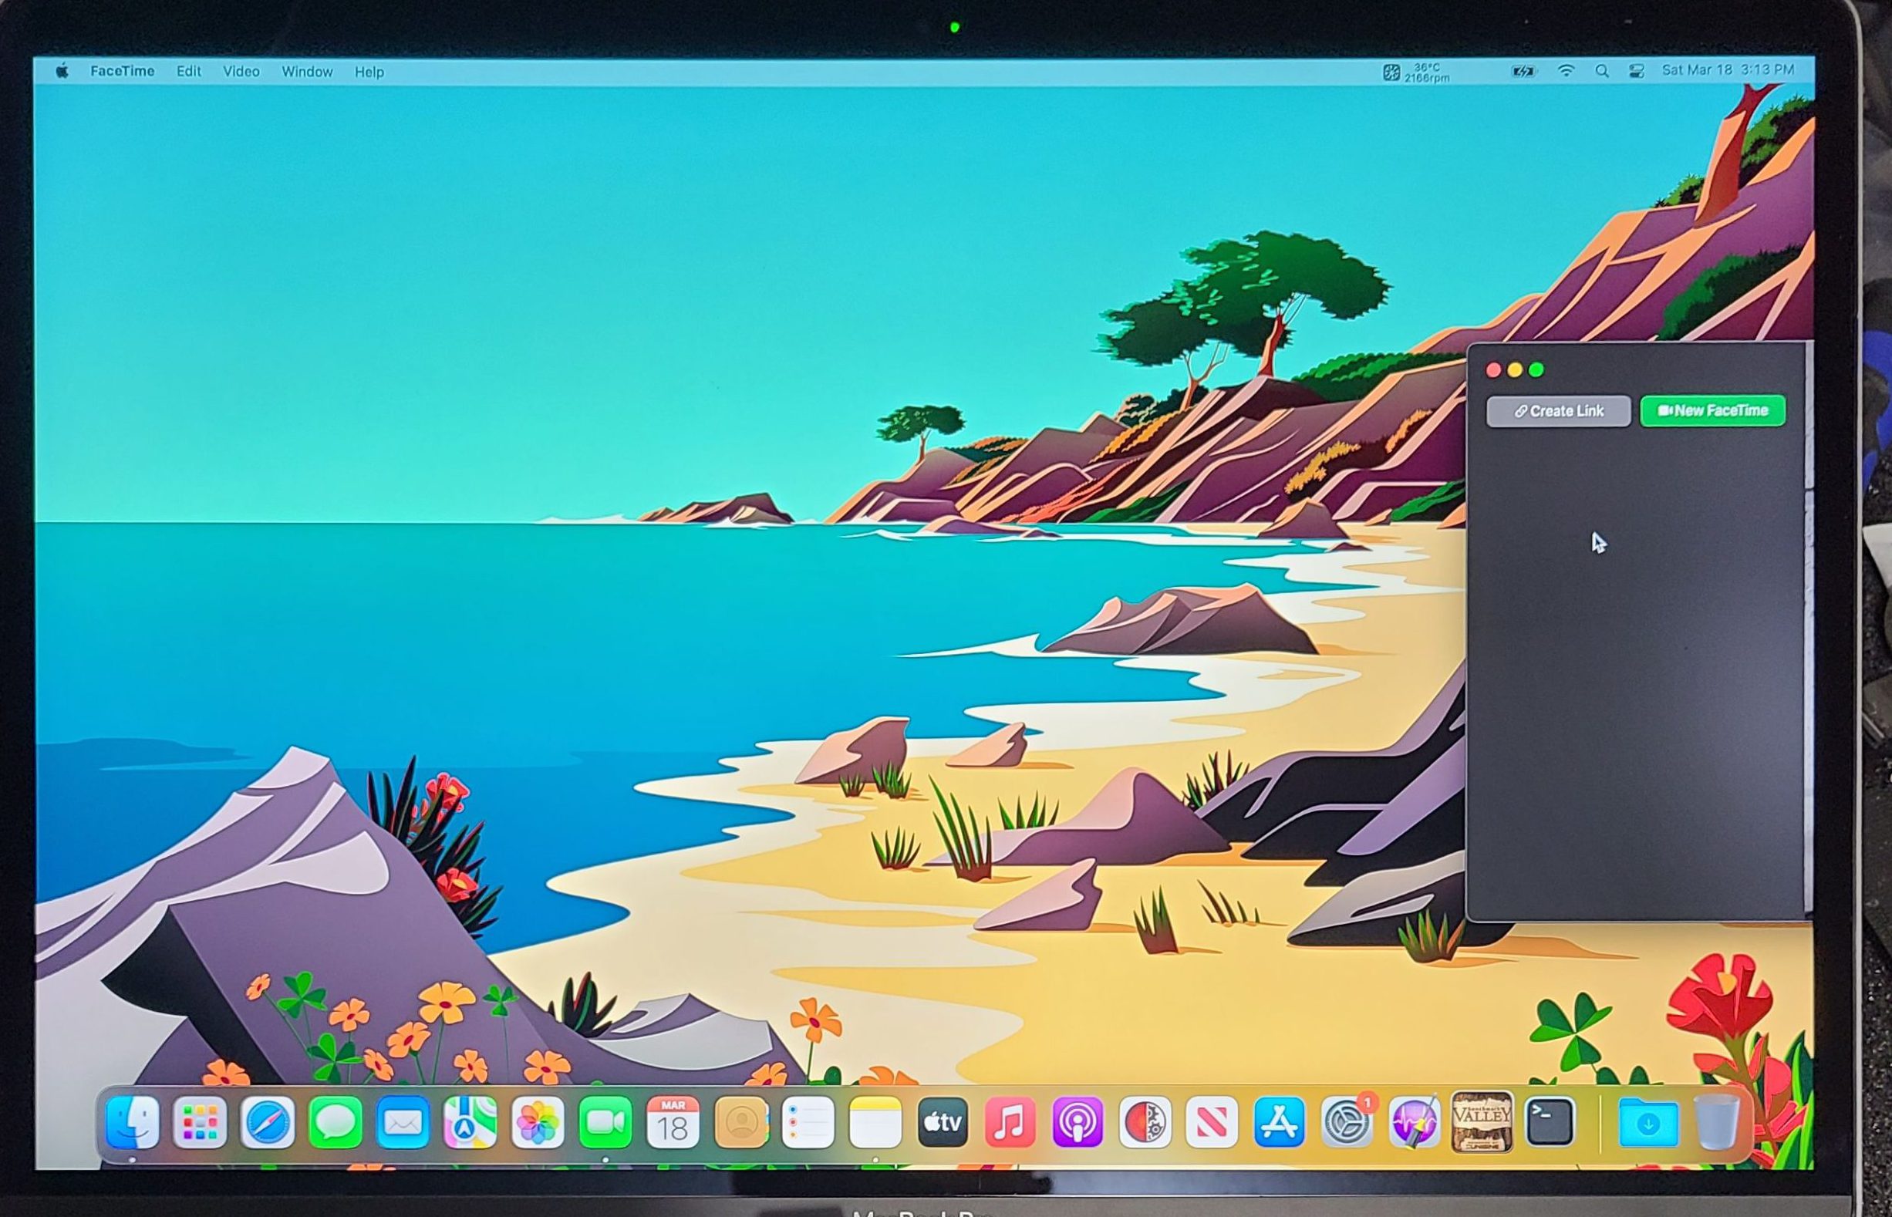1892x1217 pixels.
Task: Open Spotlight search icon
Action: (x=1601, y=71)
